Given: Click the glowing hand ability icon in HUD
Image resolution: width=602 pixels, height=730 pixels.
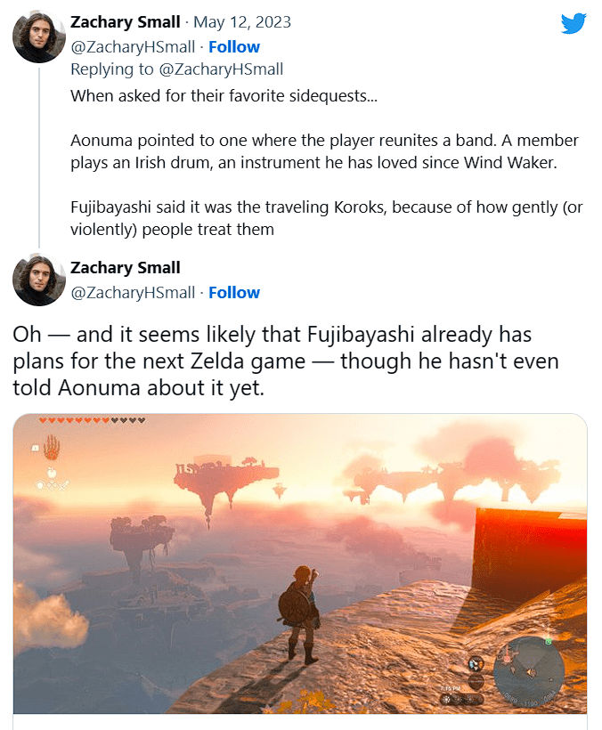Looking at the screenshot, I should [53, 445].
